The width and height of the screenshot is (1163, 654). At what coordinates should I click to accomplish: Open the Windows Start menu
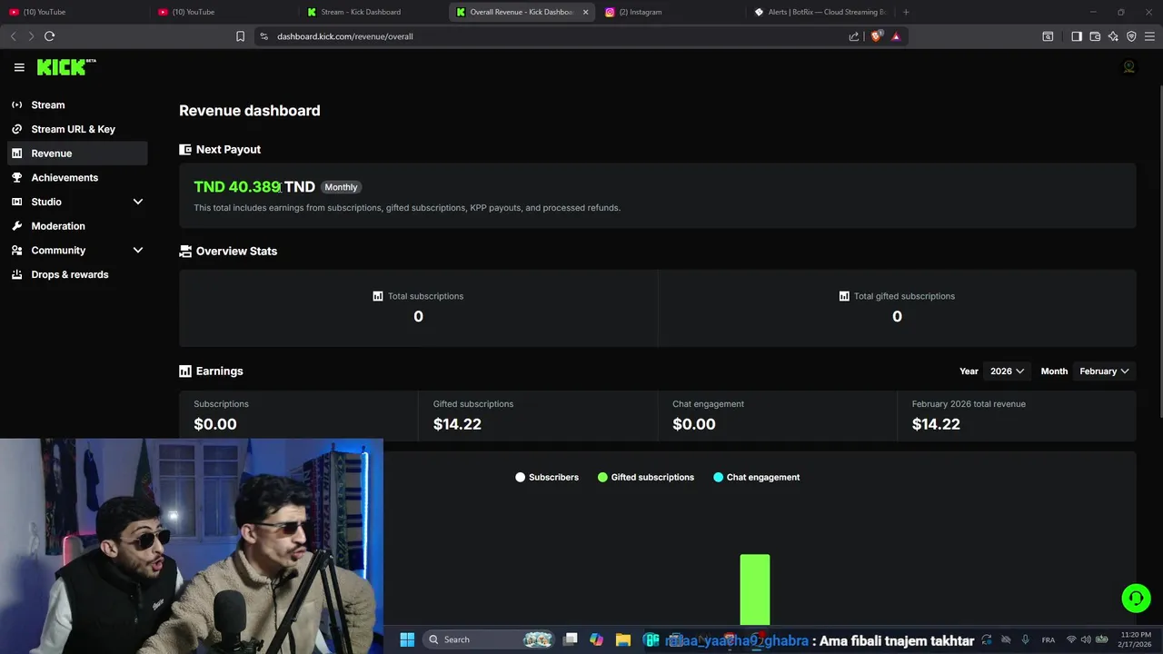tap(407, 639)
